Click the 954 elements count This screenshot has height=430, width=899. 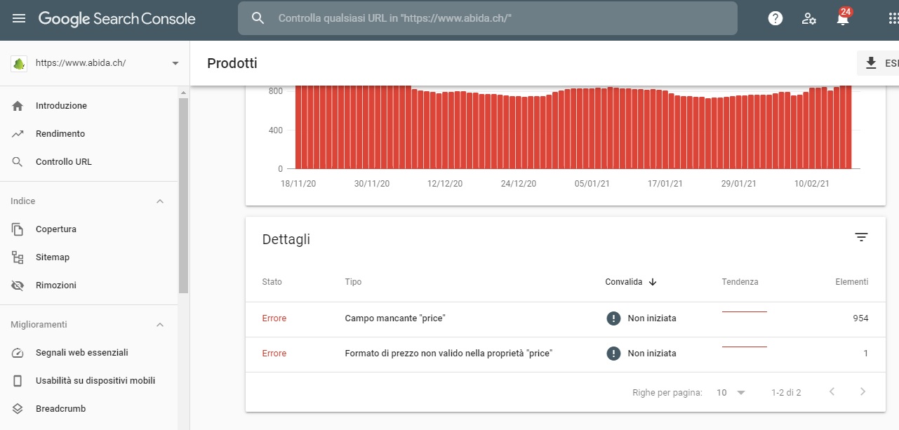coord(860,318)
